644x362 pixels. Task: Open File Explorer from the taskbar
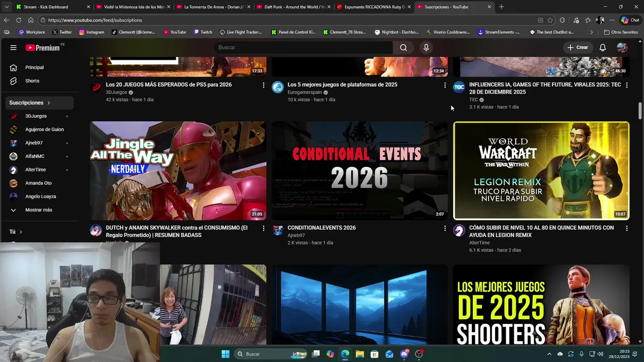[x=360, y=354]
